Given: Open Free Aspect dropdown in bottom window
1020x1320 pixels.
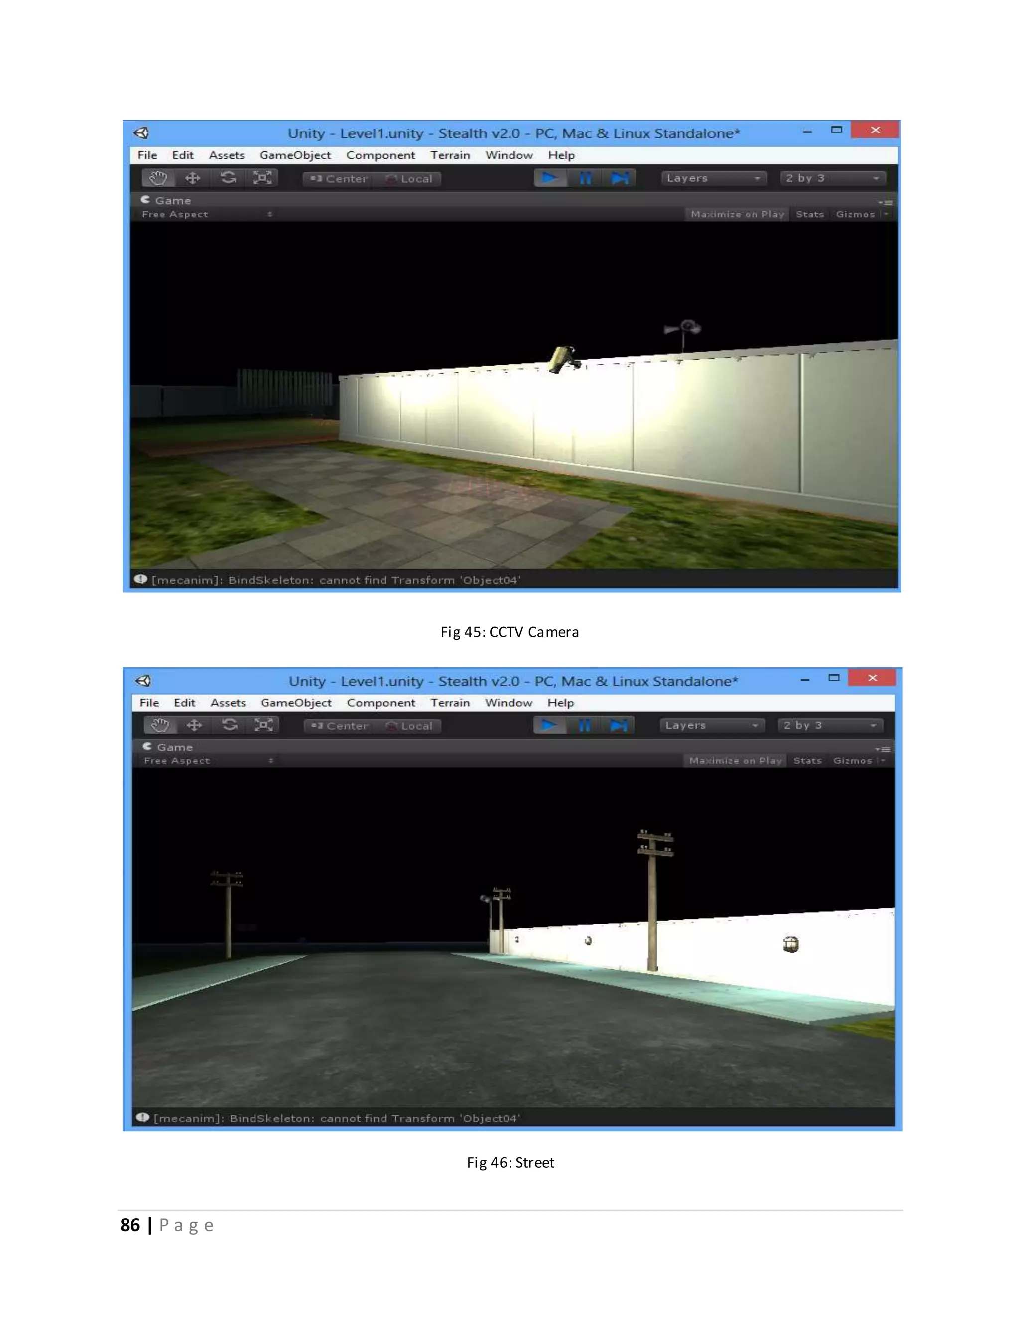Looking at the screenshot, I should pyautogui.click(x=208, y=760).
